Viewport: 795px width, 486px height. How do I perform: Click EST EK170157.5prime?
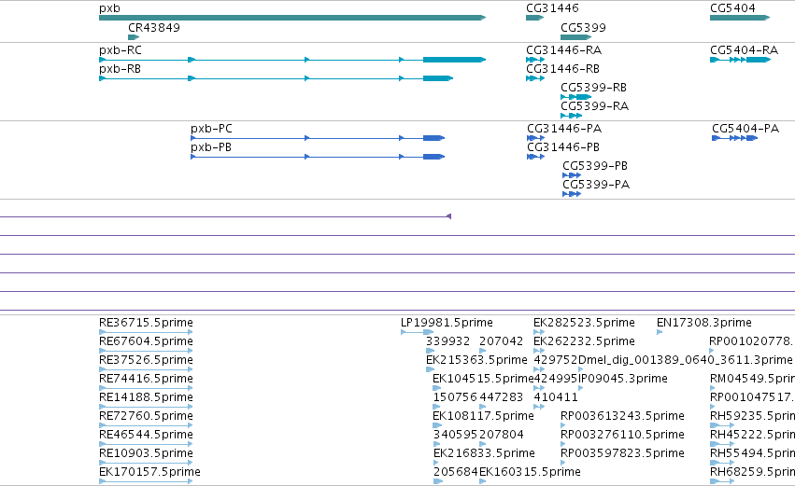coord(149,472)
